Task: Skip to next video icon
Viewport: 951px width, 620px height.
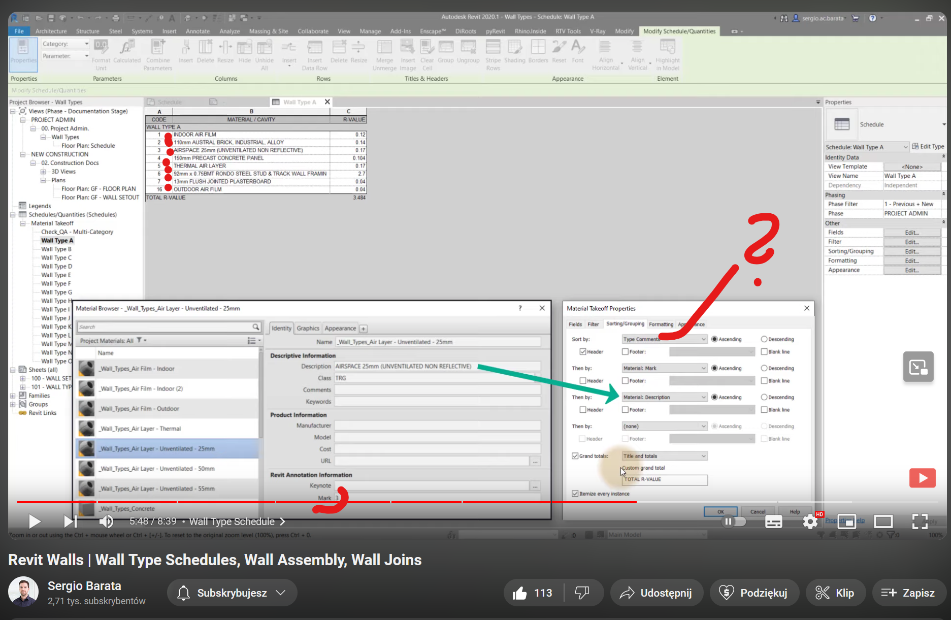Action: [70, 521]
